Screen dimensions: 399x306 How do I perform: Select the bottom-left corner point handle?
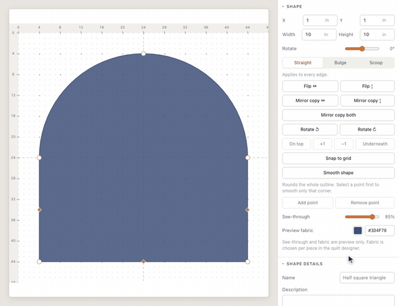pyautogui.click(x=39, y=262)
